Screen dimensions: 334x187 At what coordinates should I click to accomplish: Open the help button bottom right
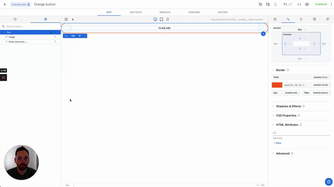click(329, 182)
